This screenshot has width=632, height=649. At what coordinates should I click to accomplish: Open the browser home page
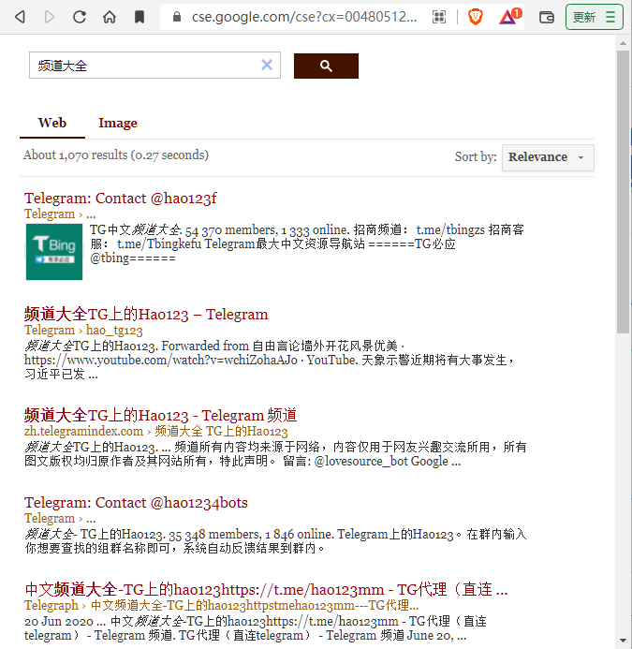point(110,17)
